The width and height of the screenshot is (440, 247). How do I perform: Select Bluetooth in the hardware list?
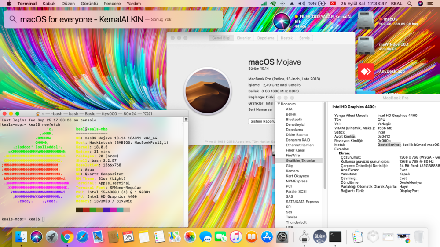tap(294, 120)
